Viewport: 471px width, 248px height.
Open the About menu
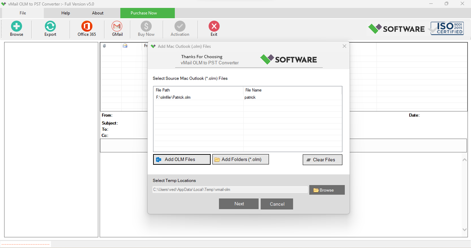[x=98, y=13]
